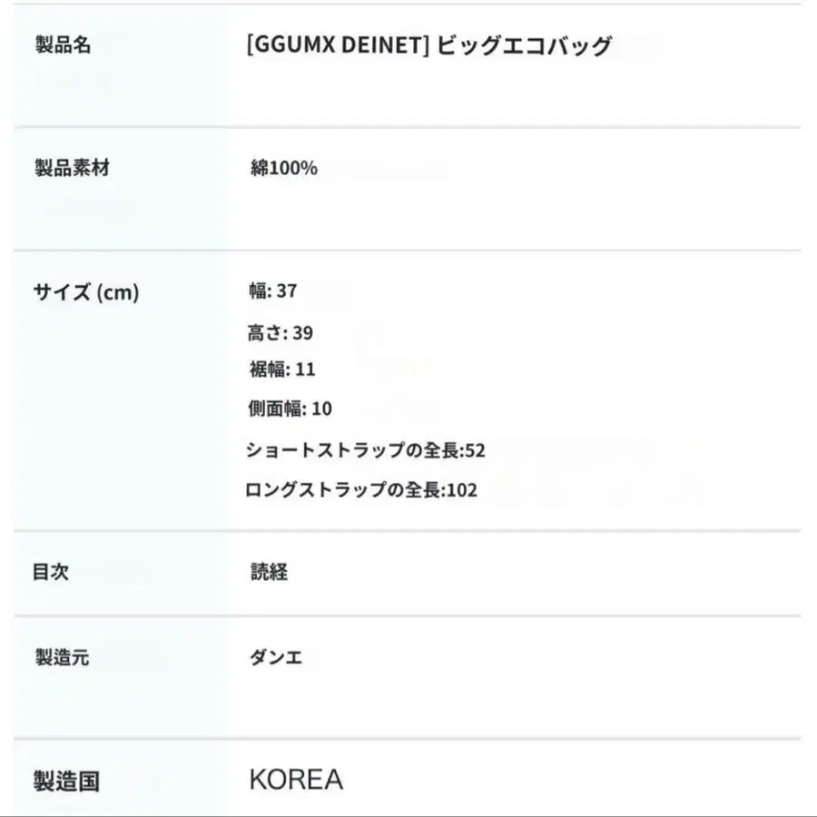817x817 pixels.
Task: Click the サイズ (cm) row label
Action: point(86,292)
